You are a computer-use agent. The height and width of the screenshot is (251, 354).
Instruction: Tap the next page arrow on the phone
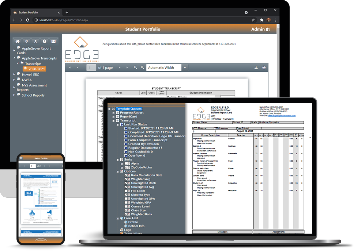45,166
